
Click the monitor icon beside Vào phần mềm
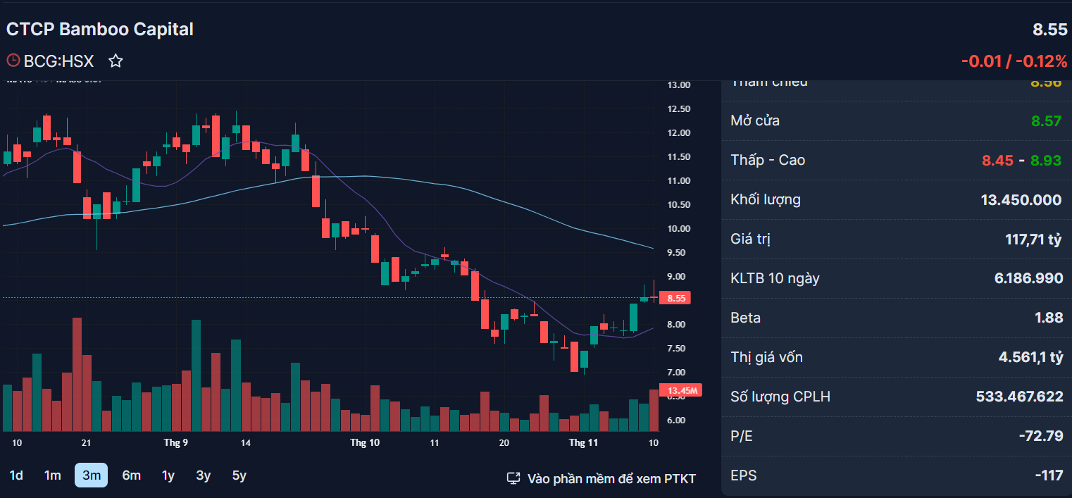pos(513,479)
